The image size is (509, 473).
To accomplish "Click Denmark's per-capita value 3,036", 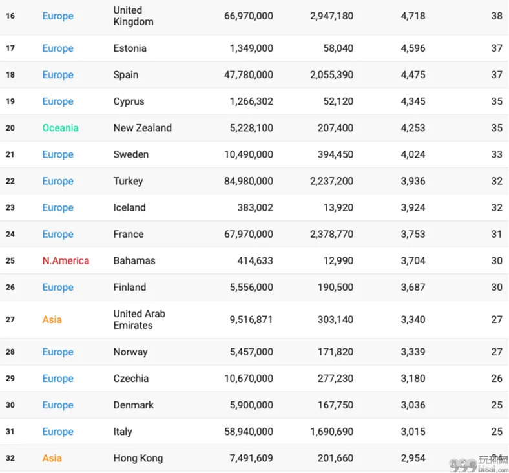I will click(x=413, y=405).
